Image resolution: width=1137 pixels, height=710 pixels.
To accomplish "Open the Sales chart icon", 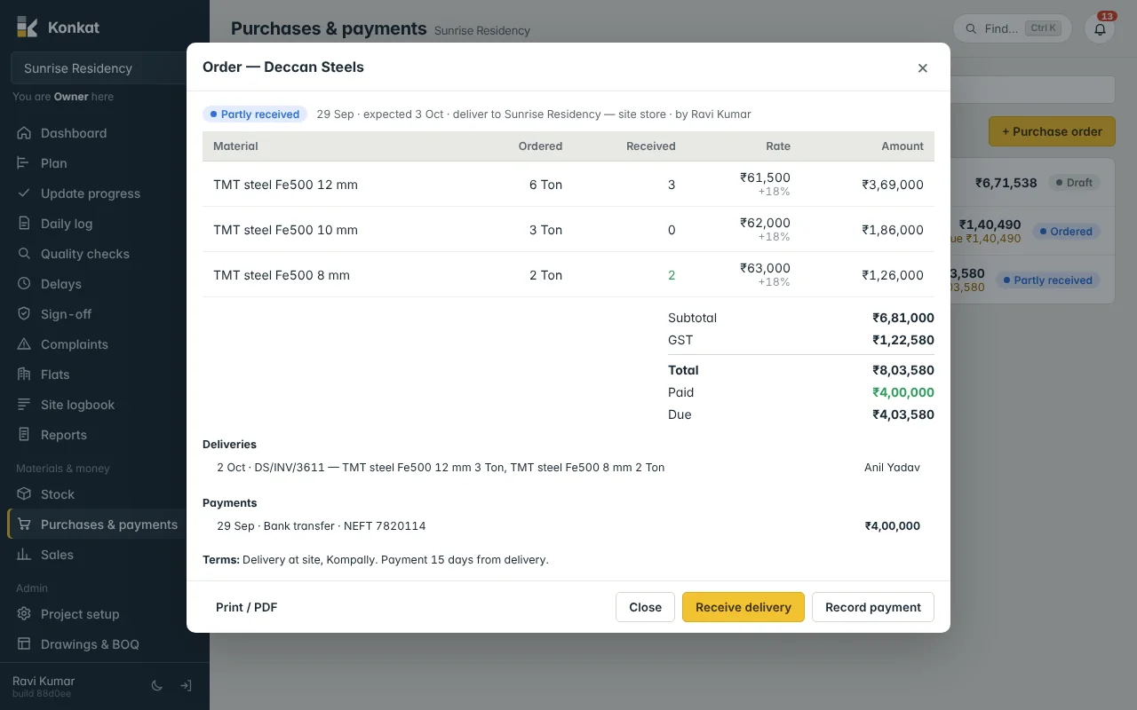I will point(24,555).
